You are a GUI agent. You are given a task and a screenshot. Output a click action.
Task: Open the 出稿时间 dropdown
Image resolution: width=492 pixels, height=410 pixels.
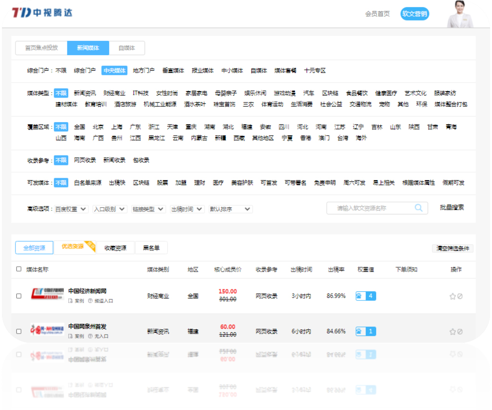tap(187, 209)
